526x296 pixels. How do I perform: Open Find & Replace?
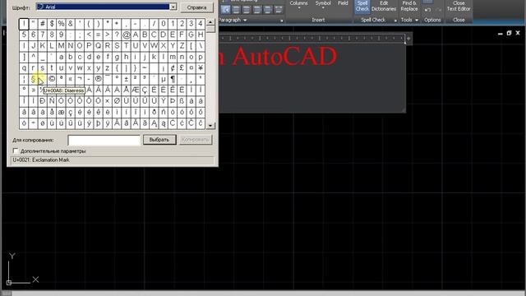(409, 7)
